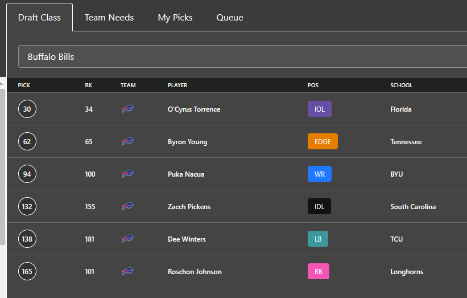Image resolution: width=467 pixels, height=298 pixels.
Task: Click rank value 65
Action: (x=89, y=142)
